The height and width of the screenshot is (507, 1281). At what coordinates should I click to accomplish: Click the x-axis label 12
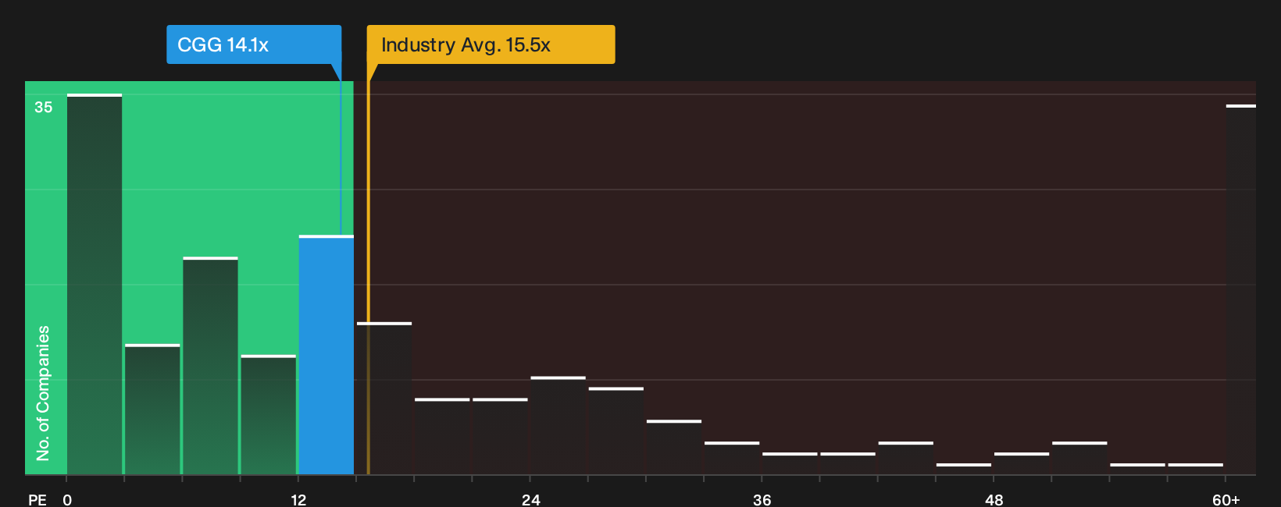coord(298,499)
